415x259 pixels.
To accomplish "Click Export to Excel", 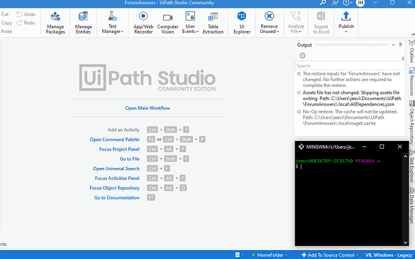I will tap(321, 23).
